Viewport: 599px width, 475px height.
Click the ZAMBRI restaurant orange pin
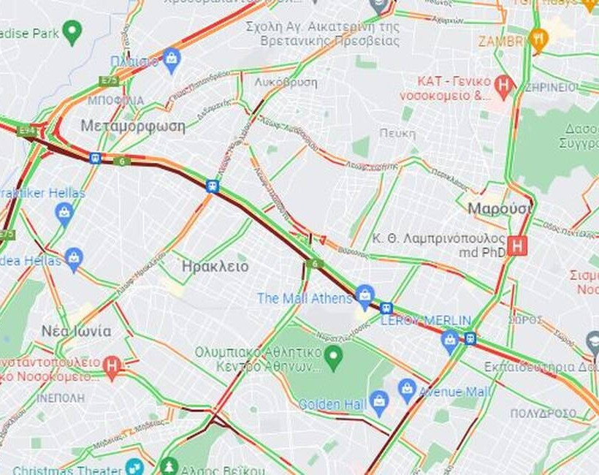tap(539, 39)
